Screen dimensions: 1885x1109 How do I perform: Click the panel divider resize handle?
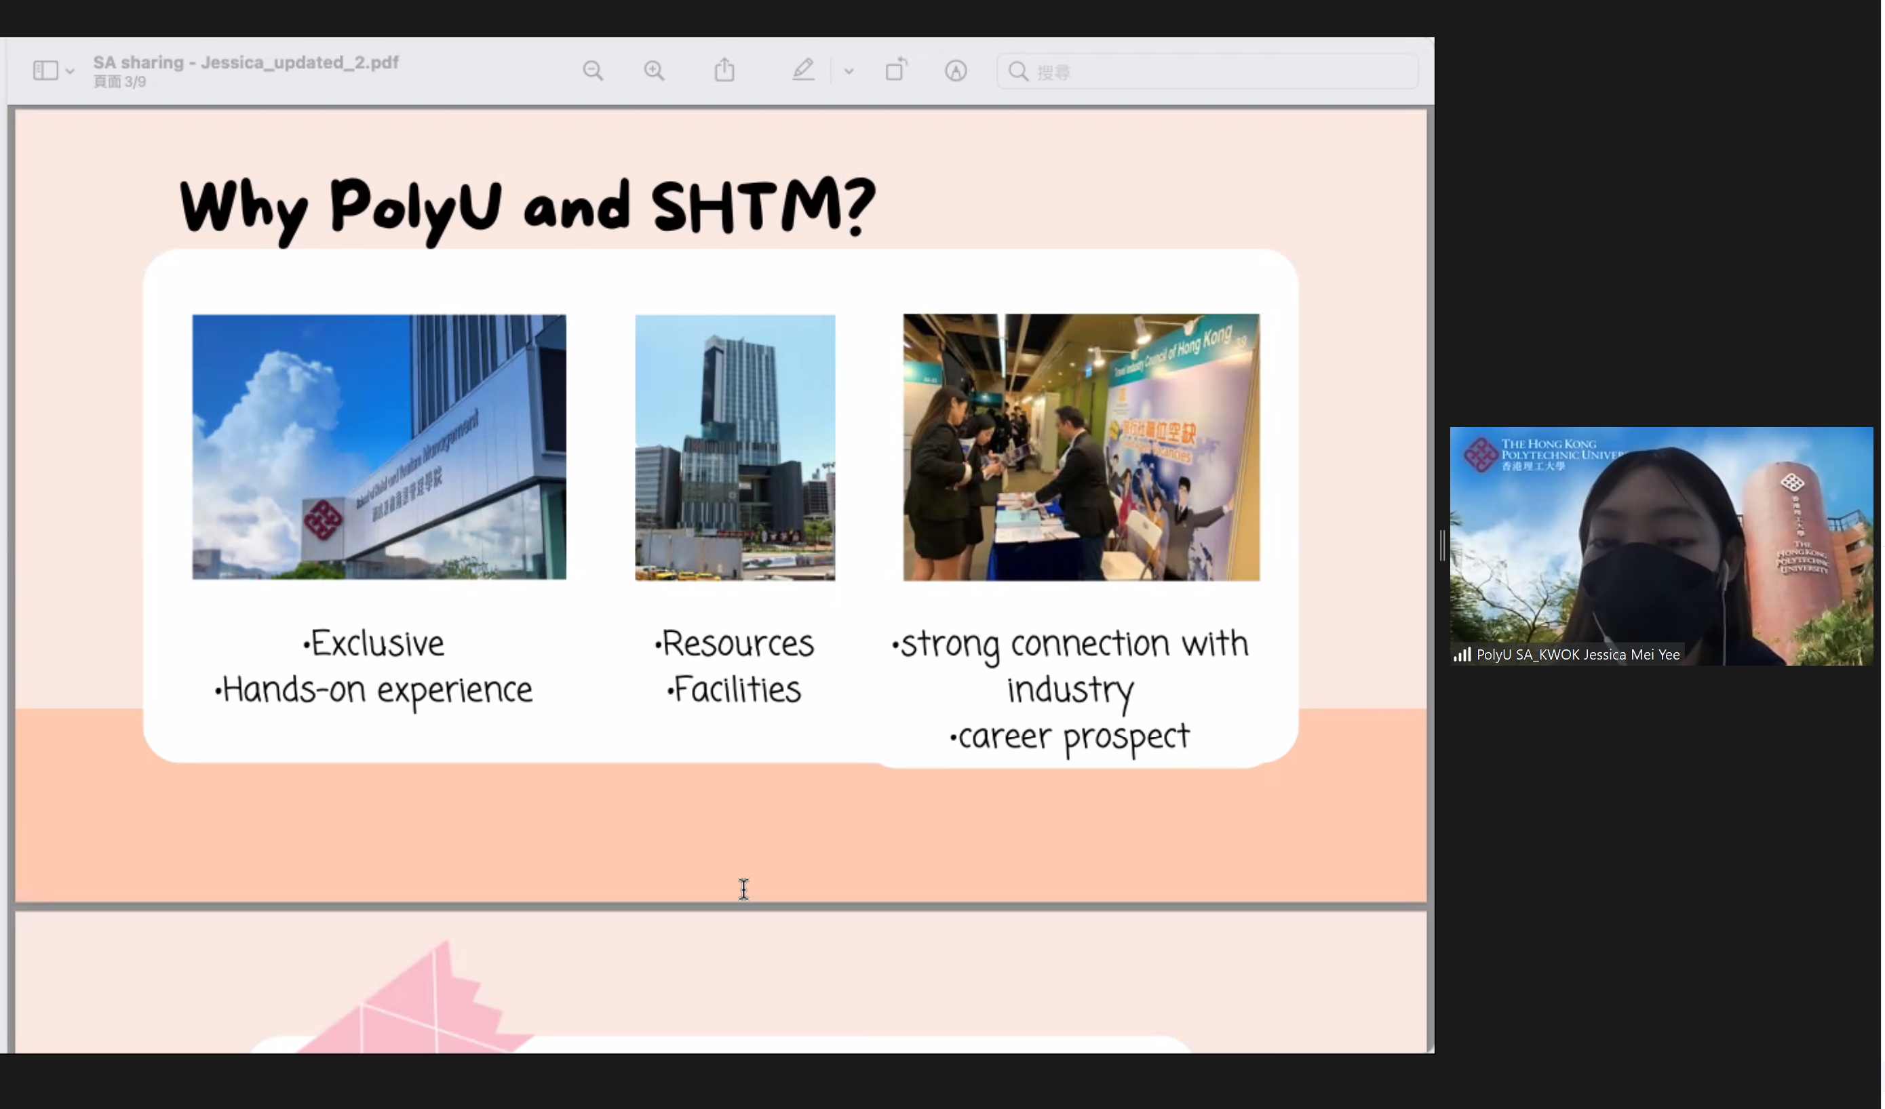(x=1442, y=546)
